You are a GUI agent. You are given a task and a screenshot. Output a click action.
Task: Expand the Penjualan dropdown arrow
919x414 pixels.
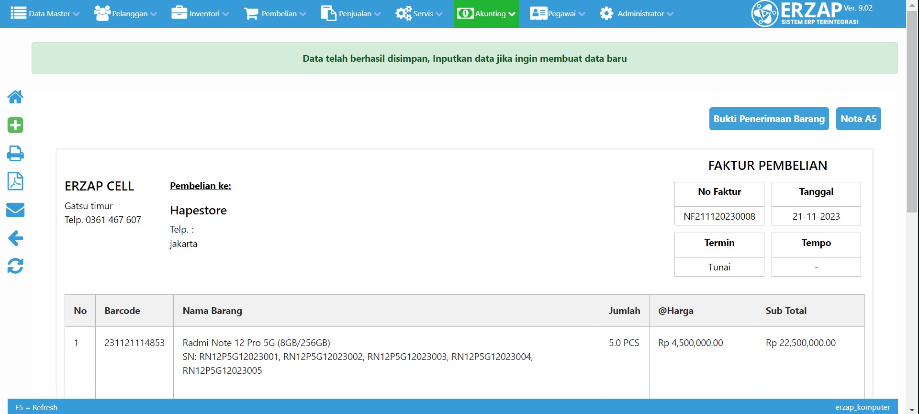pos(377,14)
